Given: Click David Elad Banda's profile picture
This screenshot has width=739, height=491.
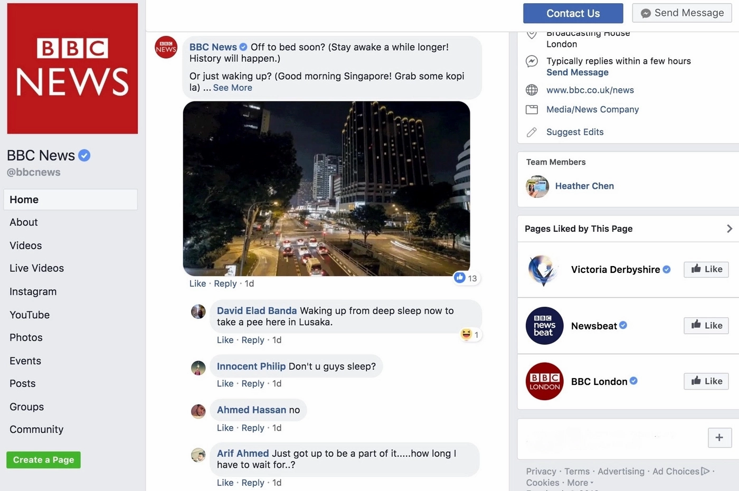Looking at the screenshot, I should pos(198,311).
